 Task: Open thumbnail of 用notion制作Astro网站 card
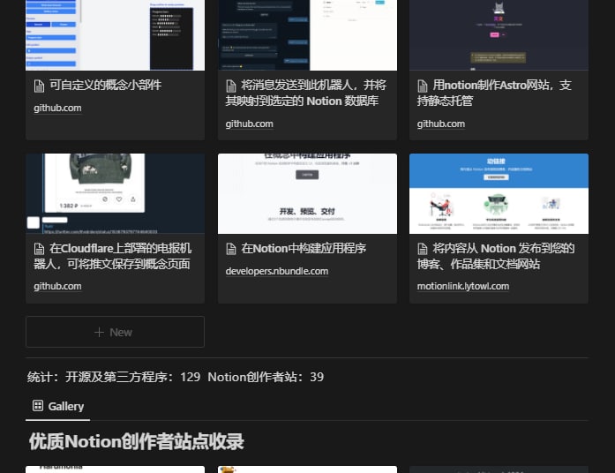(499, 35)
